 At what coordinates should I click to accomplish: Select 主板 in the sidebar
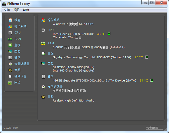coord(18,45)
